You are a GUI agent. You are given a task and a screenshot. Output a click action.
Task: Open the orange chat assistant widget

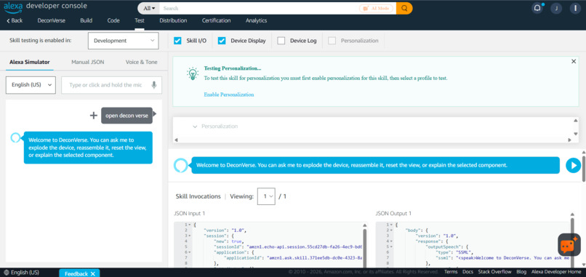tap(569, 244)
